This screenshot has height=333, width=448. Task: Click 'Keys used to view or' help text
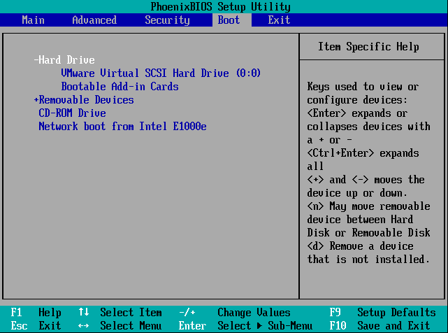[x=363, y=86]
